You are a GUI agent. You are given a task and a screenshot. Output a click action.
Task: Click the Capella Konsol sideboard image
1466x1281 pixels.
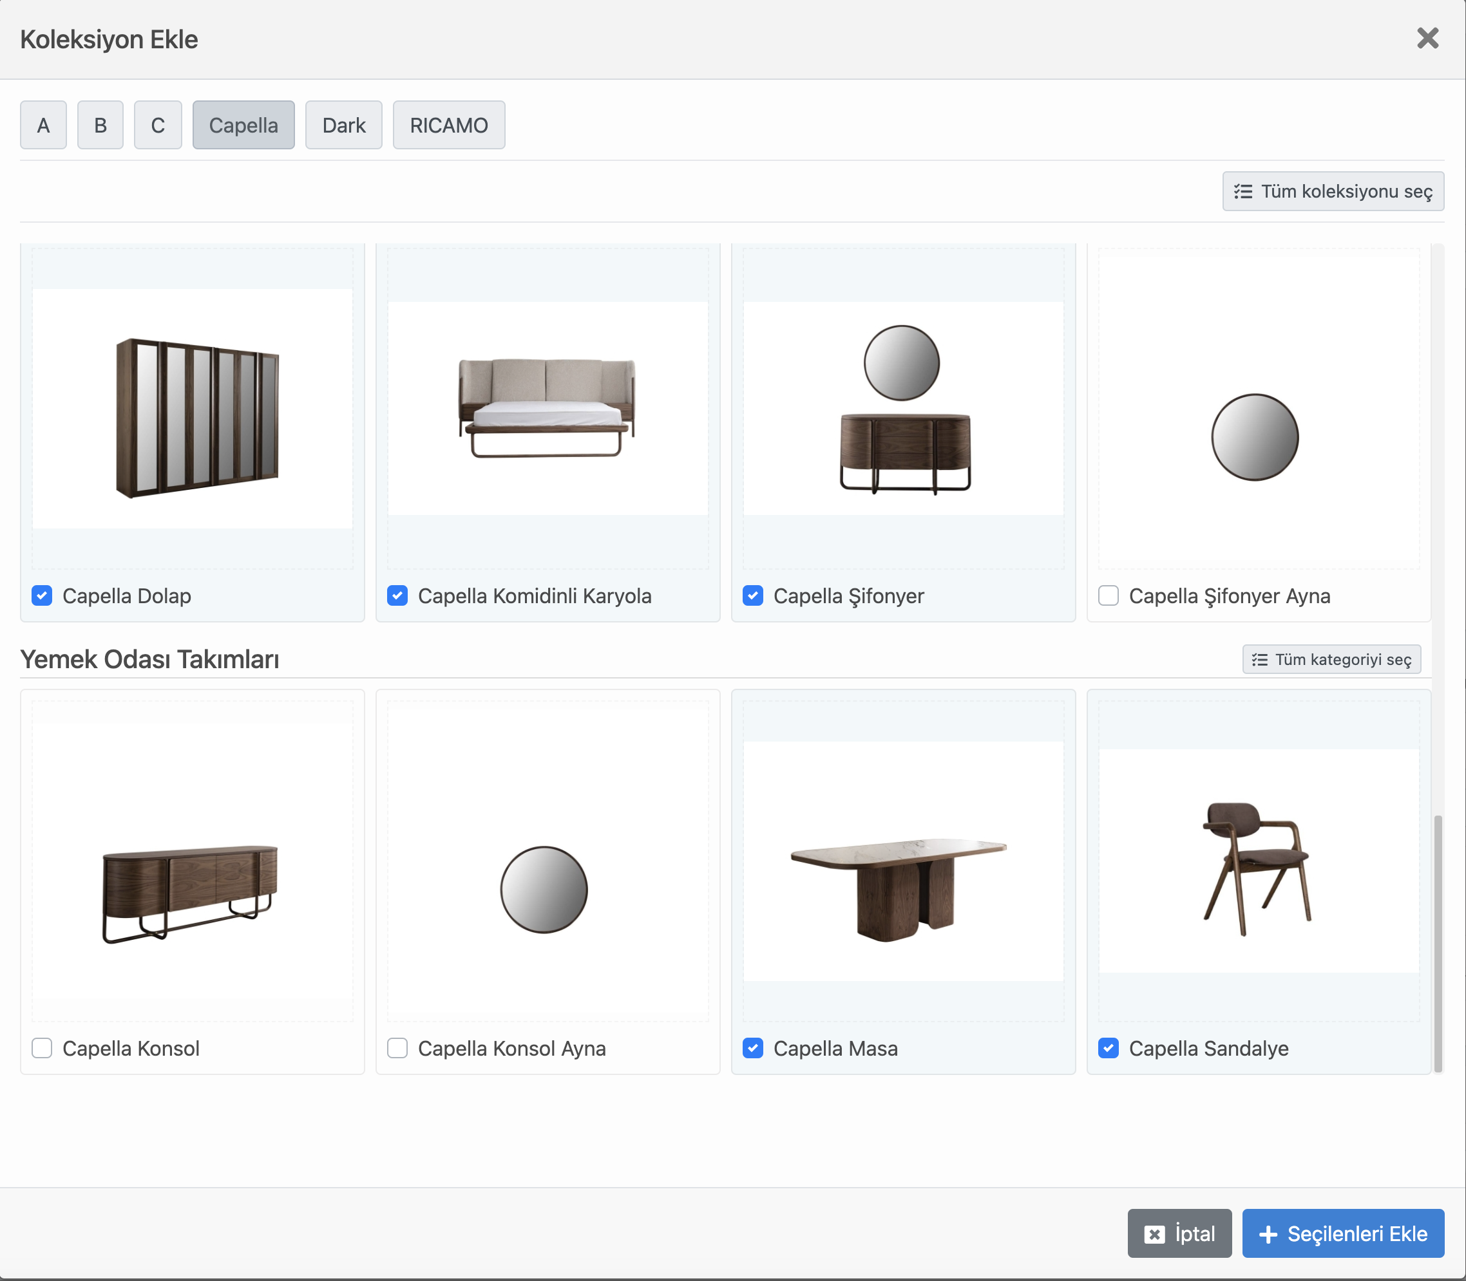tap(193, 861)
